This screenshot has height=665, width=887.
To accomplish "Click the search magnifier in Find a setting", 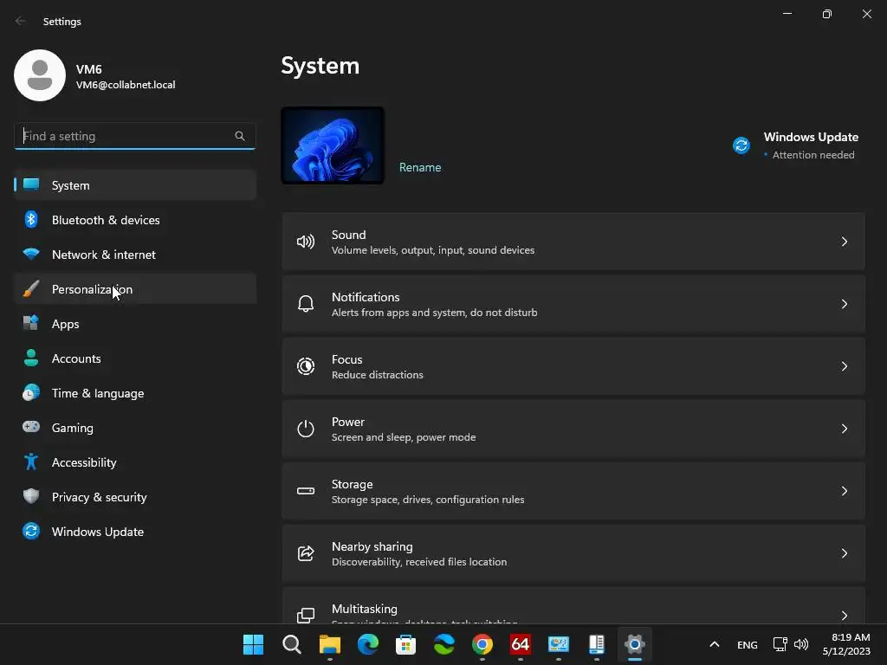I will click(240, 136).
